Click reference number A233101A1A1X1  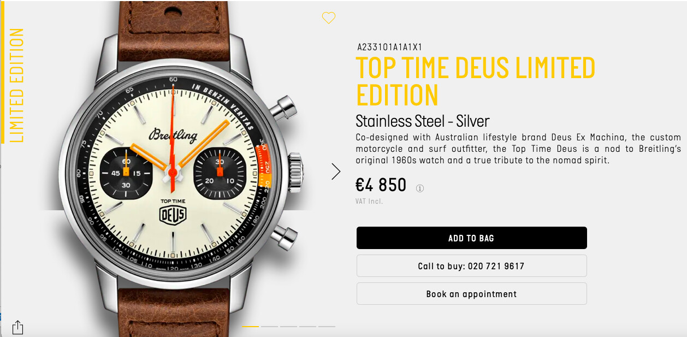click(x=390, y=47)
